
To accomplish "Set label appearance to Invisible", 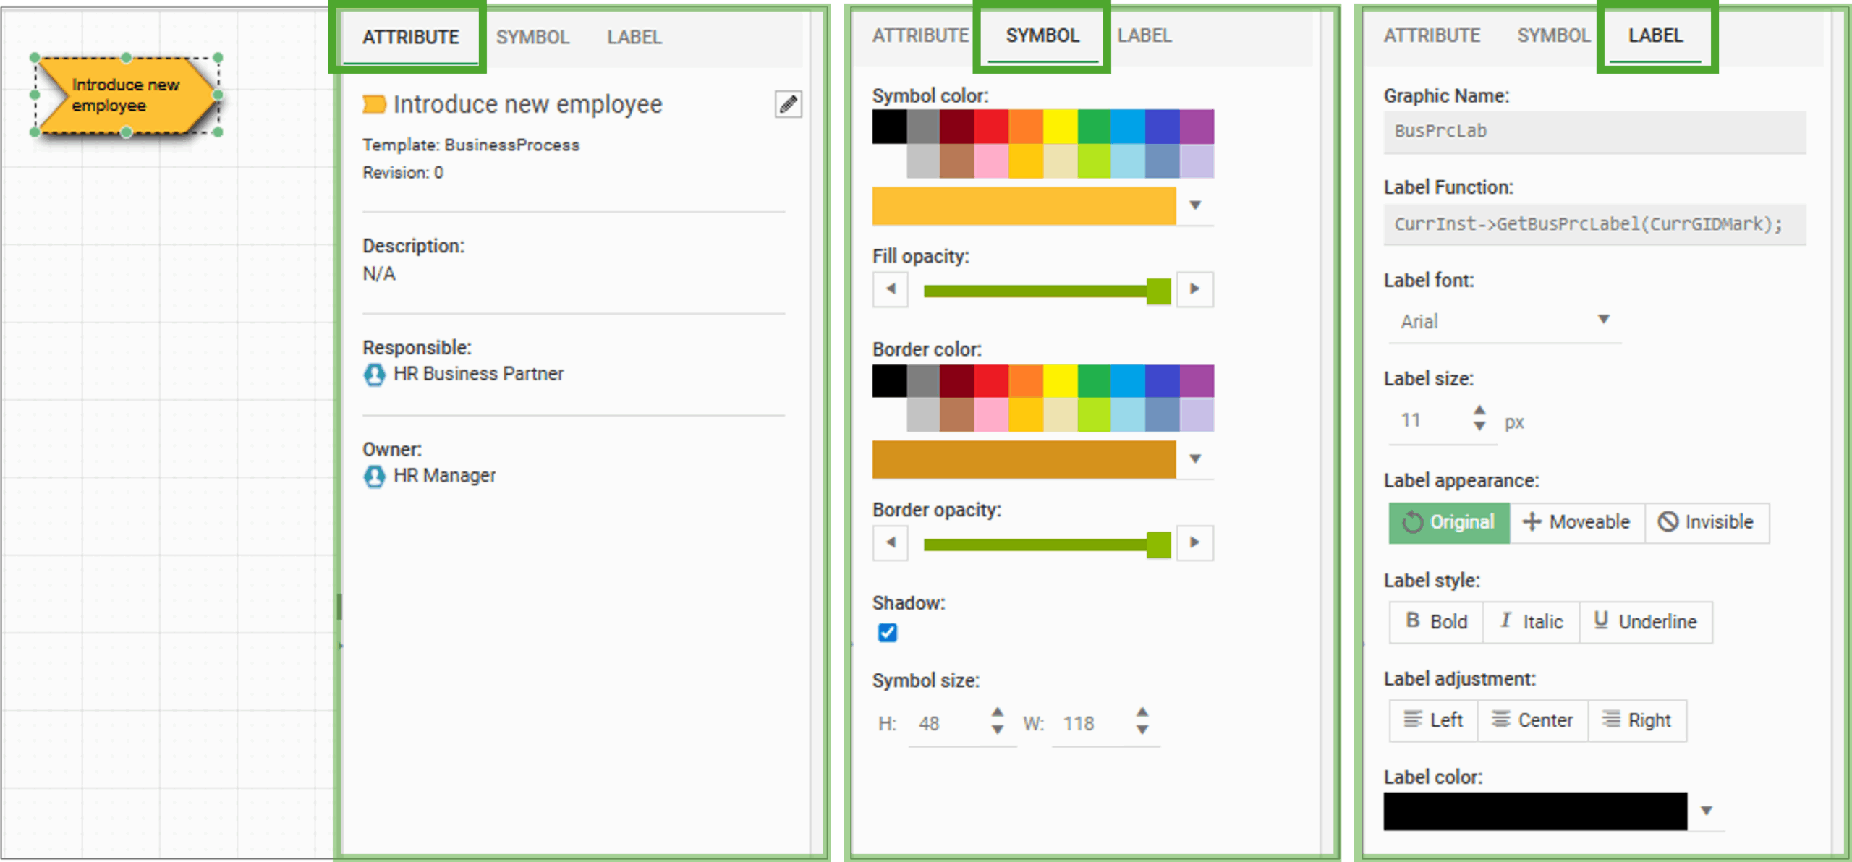I will click(x=1707, y=522).
